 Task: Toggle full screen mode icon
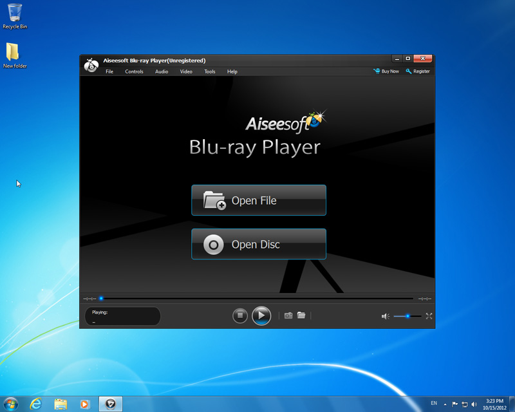429,316
